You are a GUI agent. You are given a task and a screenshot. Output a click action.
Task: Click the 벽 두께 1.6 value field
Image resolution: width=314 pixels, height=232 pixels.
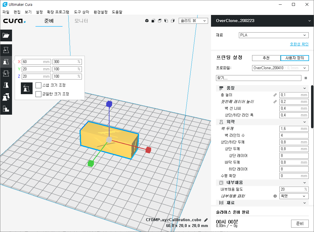[294, 129]
